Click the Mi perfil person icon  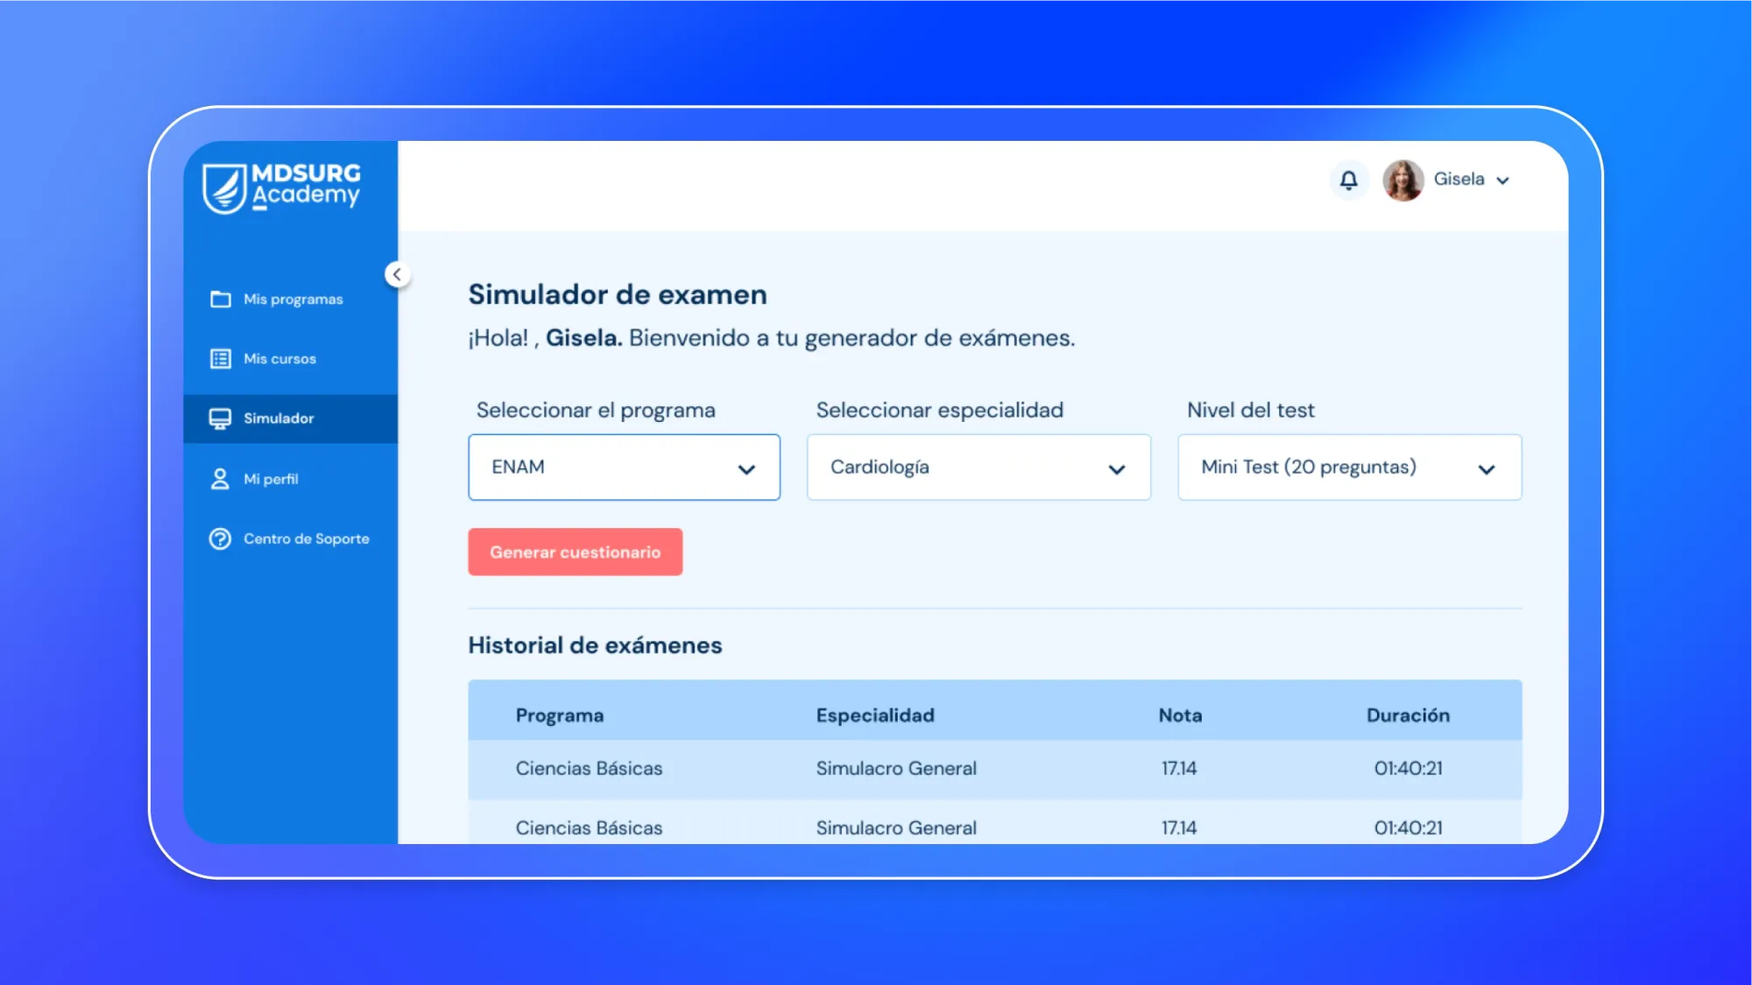coord(219,478)
